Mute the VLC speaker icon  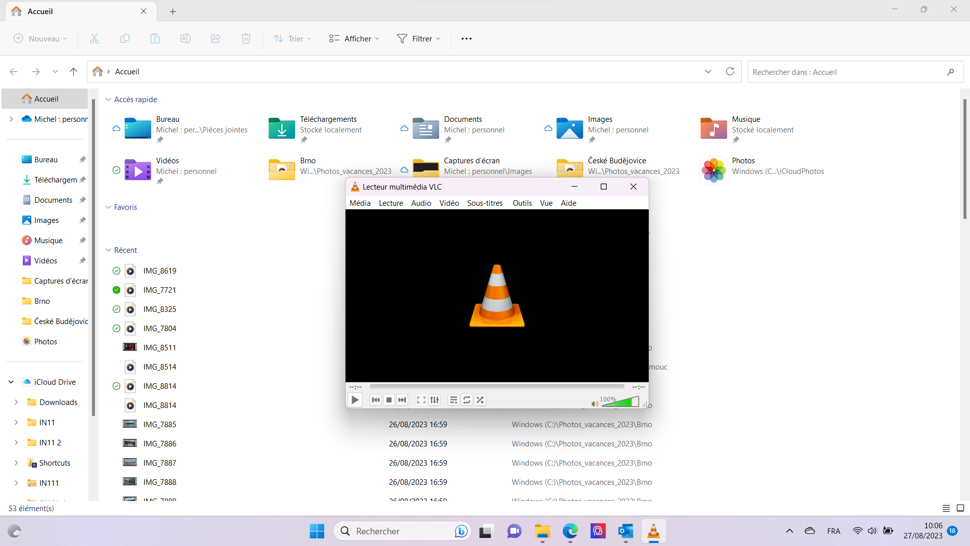click(x=595, y=403)
